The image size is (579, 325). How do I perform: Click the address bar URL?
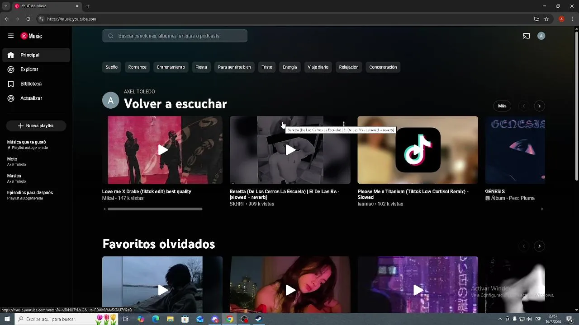(71, 19)
